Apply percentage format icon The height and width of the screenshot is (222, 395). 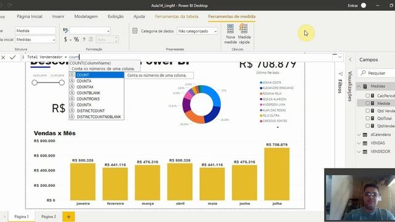[77, 39]
